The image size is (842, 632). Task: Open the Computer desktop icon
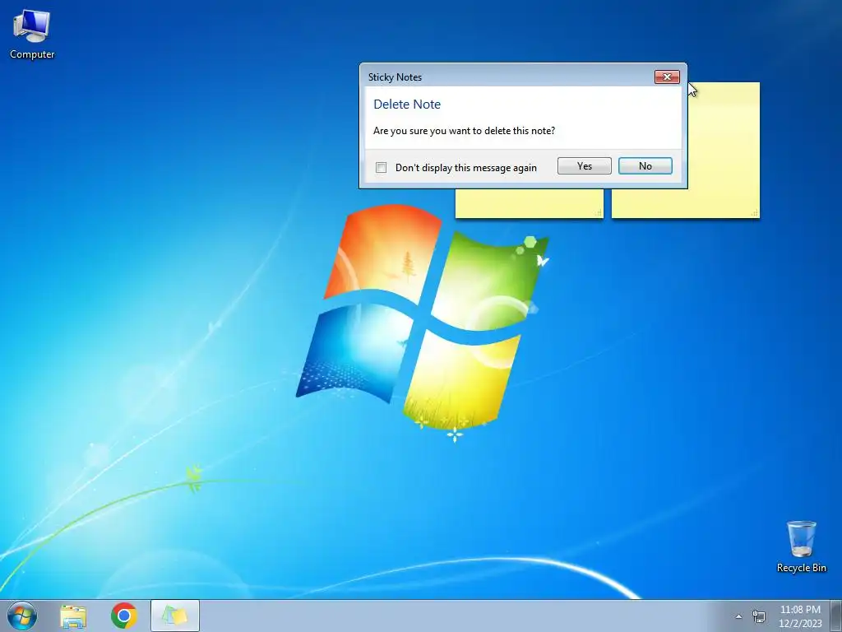click(32, 34)
